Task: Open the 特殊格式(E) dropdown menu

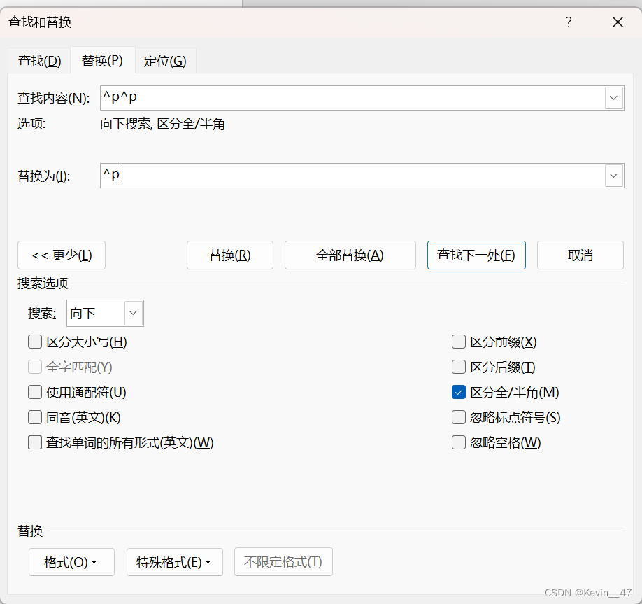Action: point(174,562)
